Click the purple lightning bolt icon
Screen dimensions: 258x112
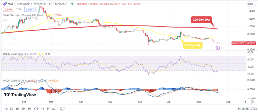click(x=218, y=48)
